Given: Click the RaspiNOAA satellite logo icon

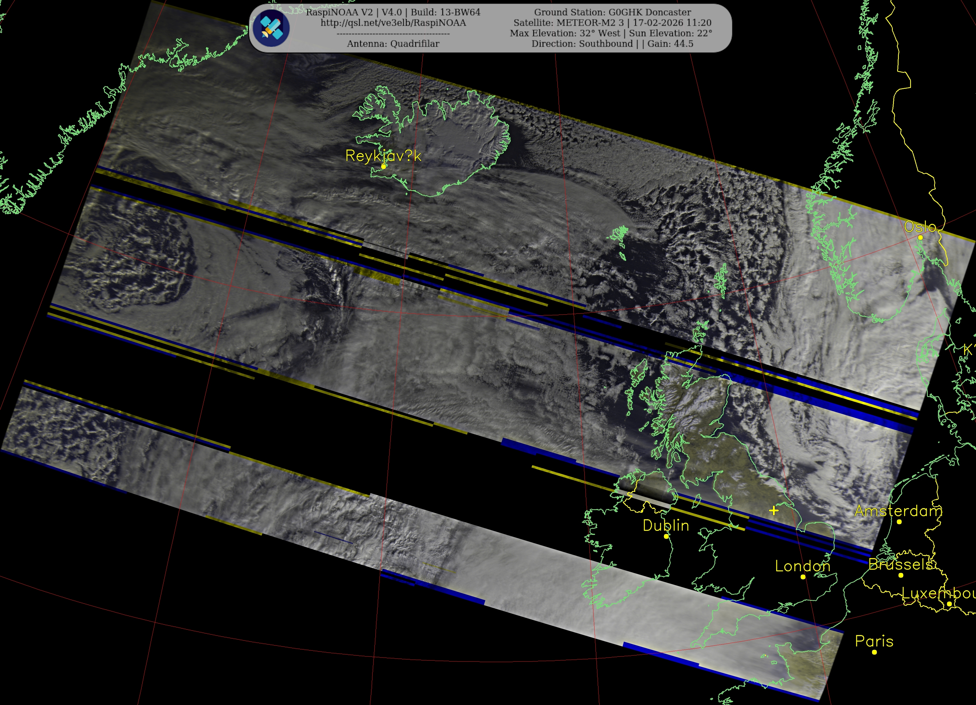Looking at the screenshot, I should coord(271,28).
